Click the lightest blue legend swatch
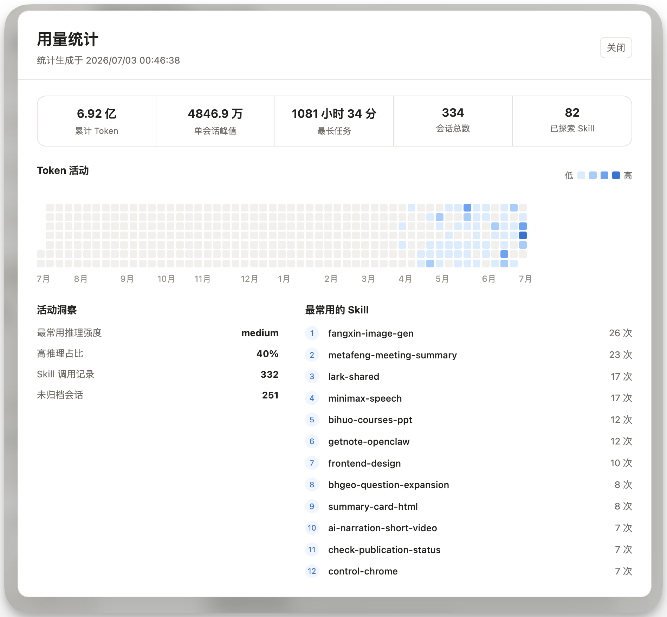This screenshot has height=617, width=667. pos(581,175)
